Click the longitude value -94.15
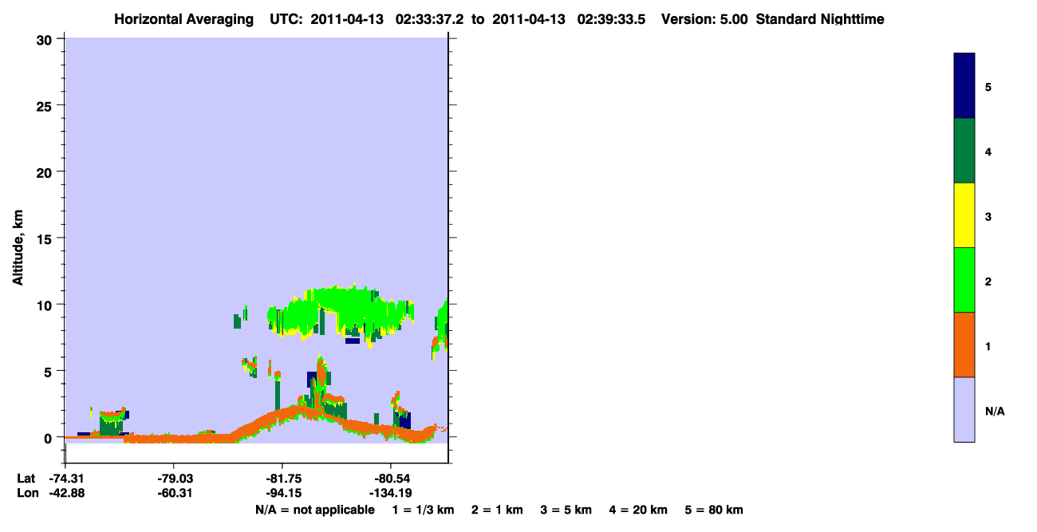 tap(282, 493)
